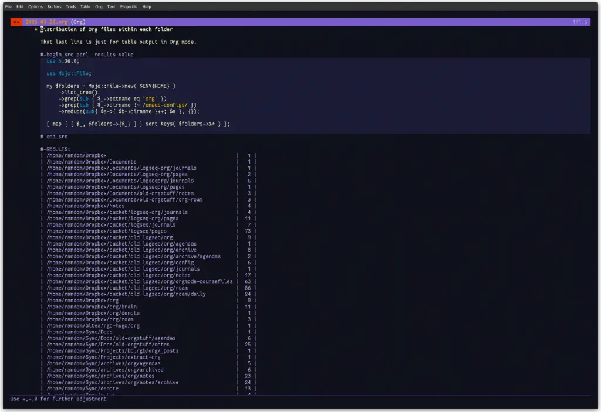Click the 'my $folders = Mojo::File->new' line
Screen dimensions: 601x412
(x=111, y=86)
